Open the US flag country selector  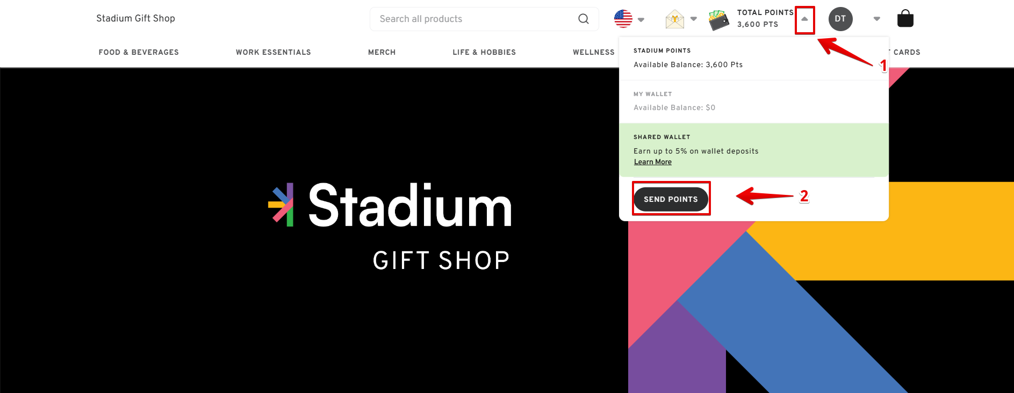pos(623,19)
